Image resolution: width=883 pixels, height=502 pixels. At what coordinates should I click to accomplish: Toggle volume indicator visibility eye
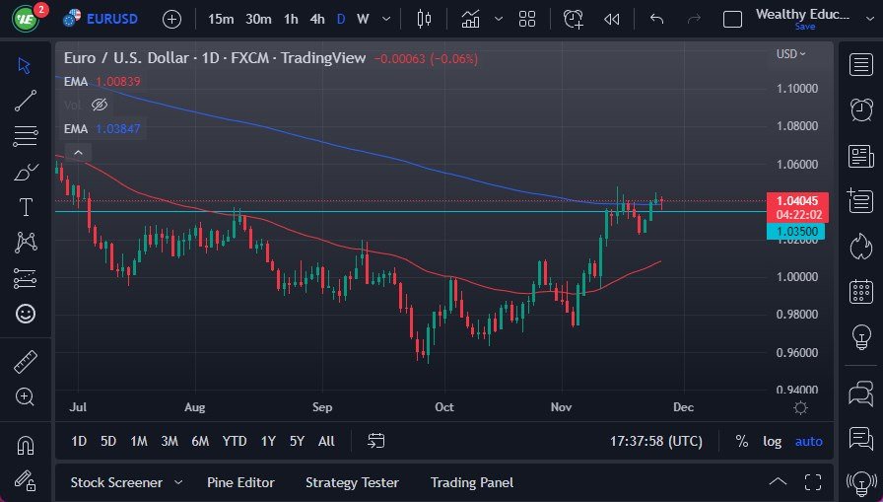point(100,105)
